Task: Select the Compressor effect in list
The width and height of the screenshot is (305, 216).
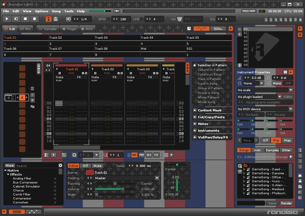Action: coord(22,199)
